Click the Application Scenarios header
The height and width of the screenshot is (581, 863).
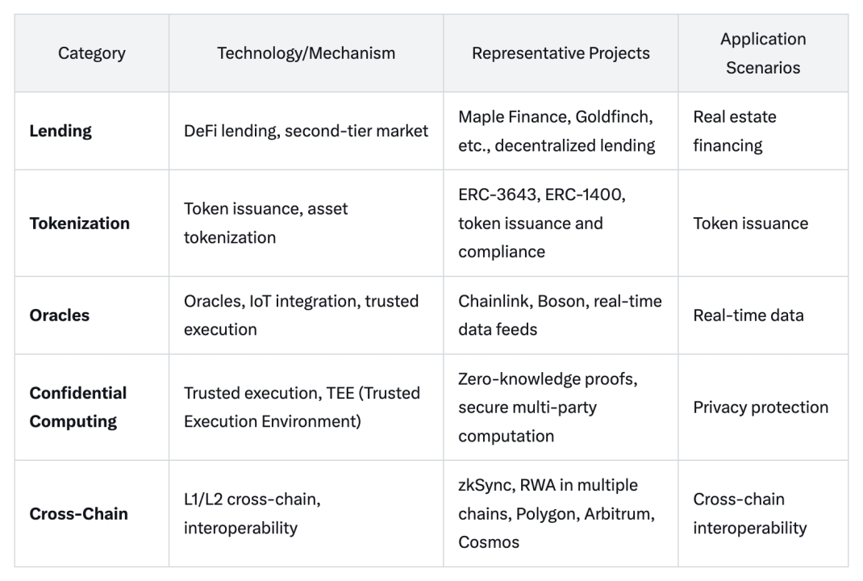pyautogui.click(x=762, y=53)
